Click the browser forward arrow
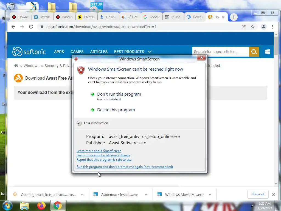 point(22,27)
